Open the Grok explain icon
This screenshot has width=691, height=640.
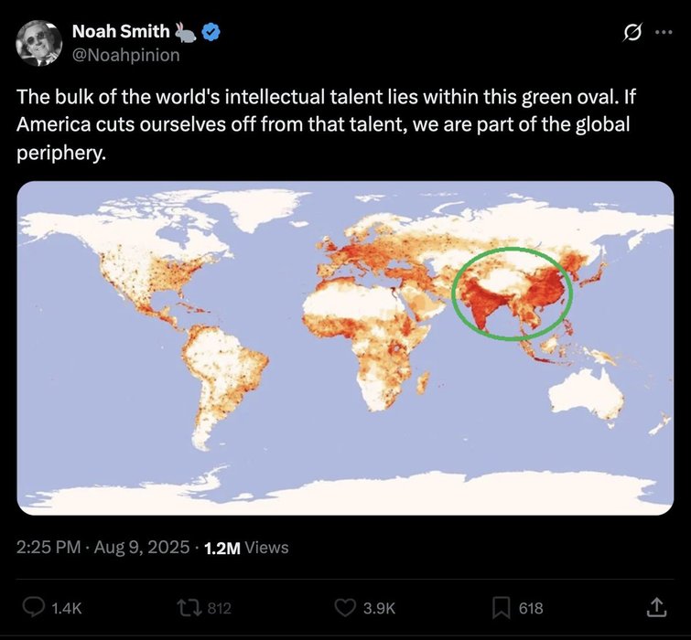point(629,33)
